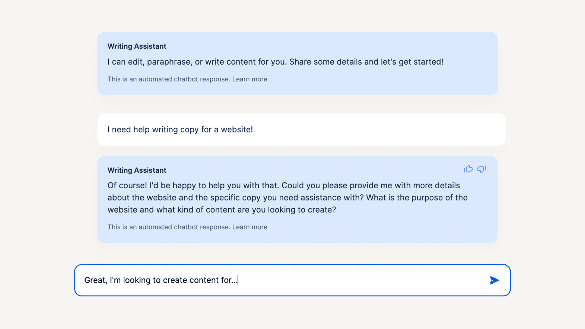The image size is (585, 329).
Task: Click the first Writing Assistant heading
Action: [x=137, y=46]
